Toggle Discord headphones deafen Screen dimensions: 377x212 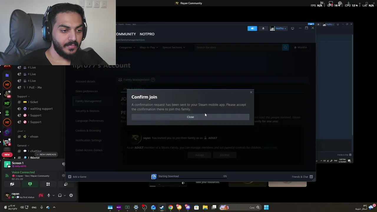[60, 195]
